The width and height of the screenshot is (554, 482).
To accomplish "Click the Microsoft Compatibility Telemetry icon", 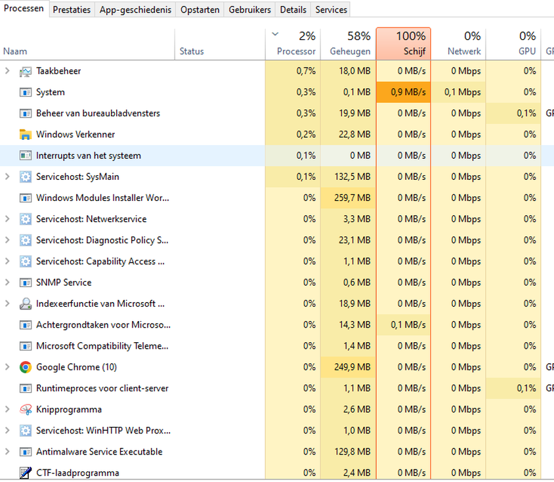I will (26, 346).
